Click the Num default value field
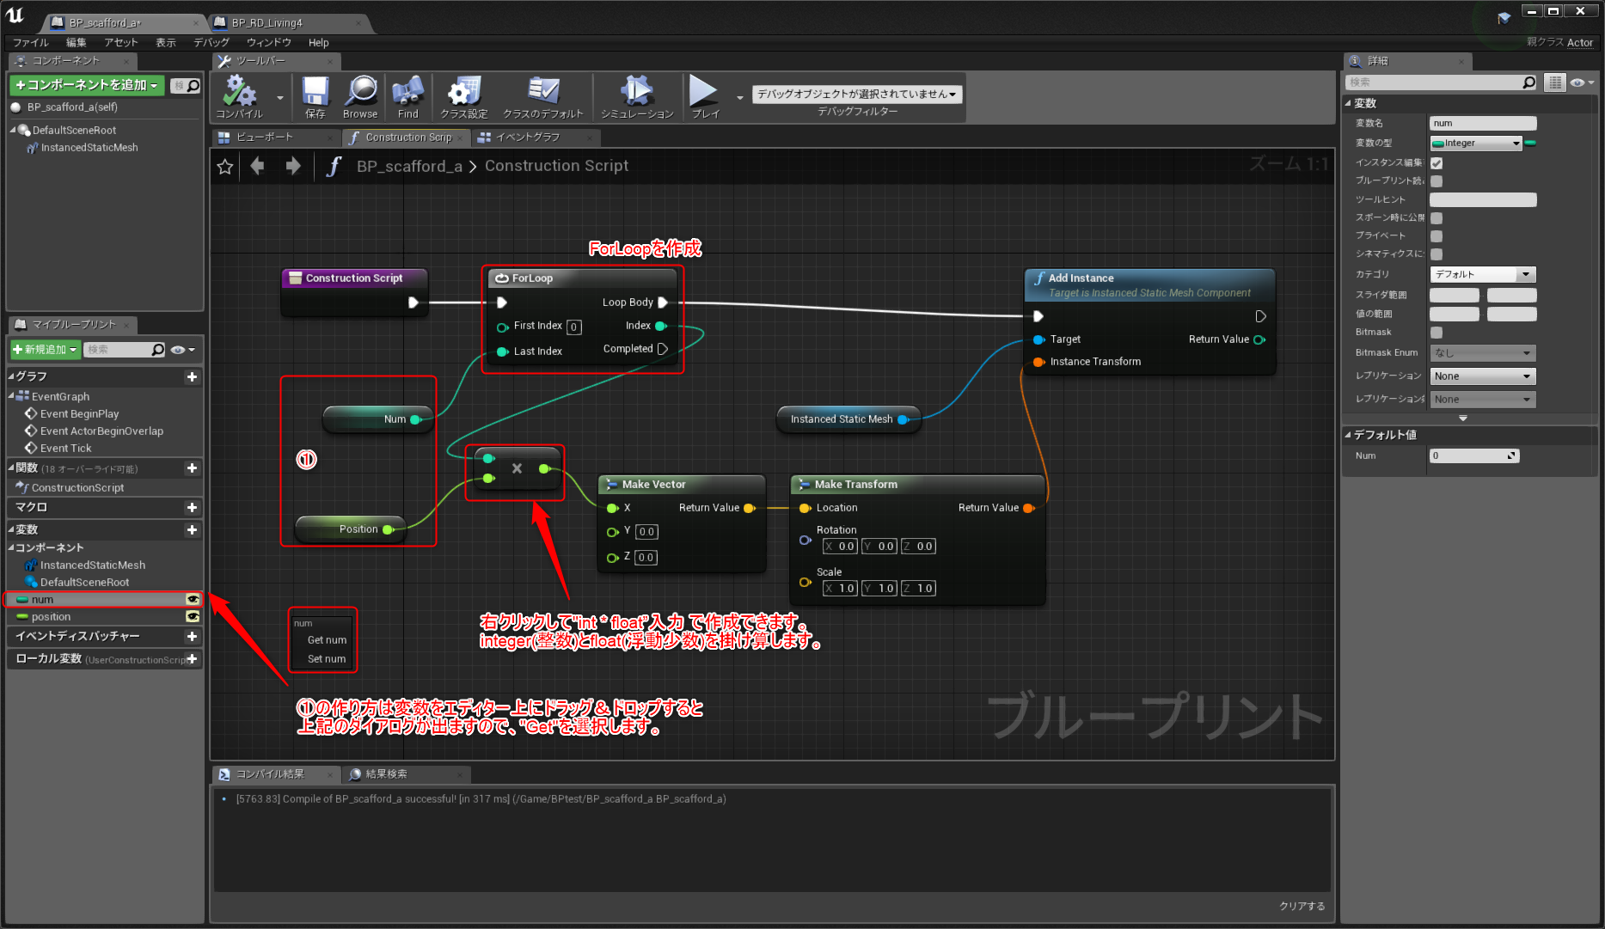 point(1474,456)
